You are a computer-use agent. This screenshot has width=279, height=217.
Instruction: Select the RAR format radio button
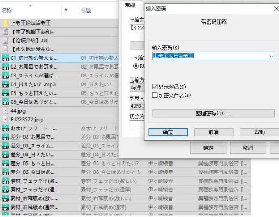click(136, 66)
